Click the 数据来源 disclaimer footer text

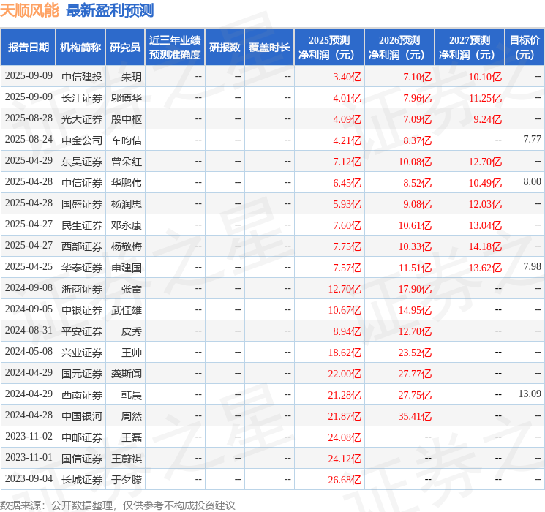point(118,505)
